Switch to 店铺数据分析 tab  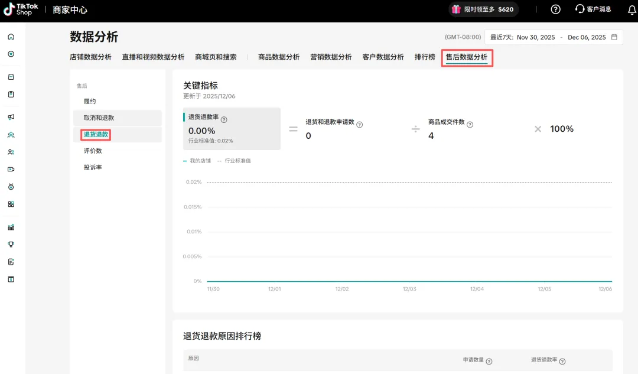(90, 57)
